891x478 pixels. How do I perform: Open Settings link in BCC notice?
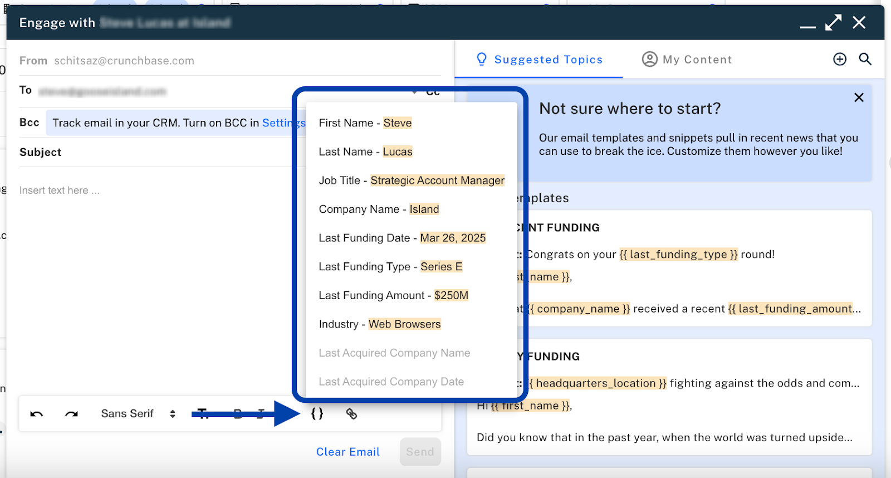(x=283, y=123)
